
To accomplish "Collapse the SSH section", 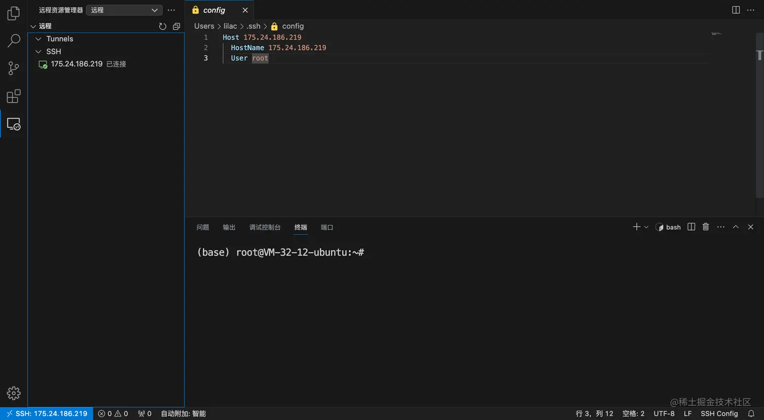I will (x=38, y=51).
